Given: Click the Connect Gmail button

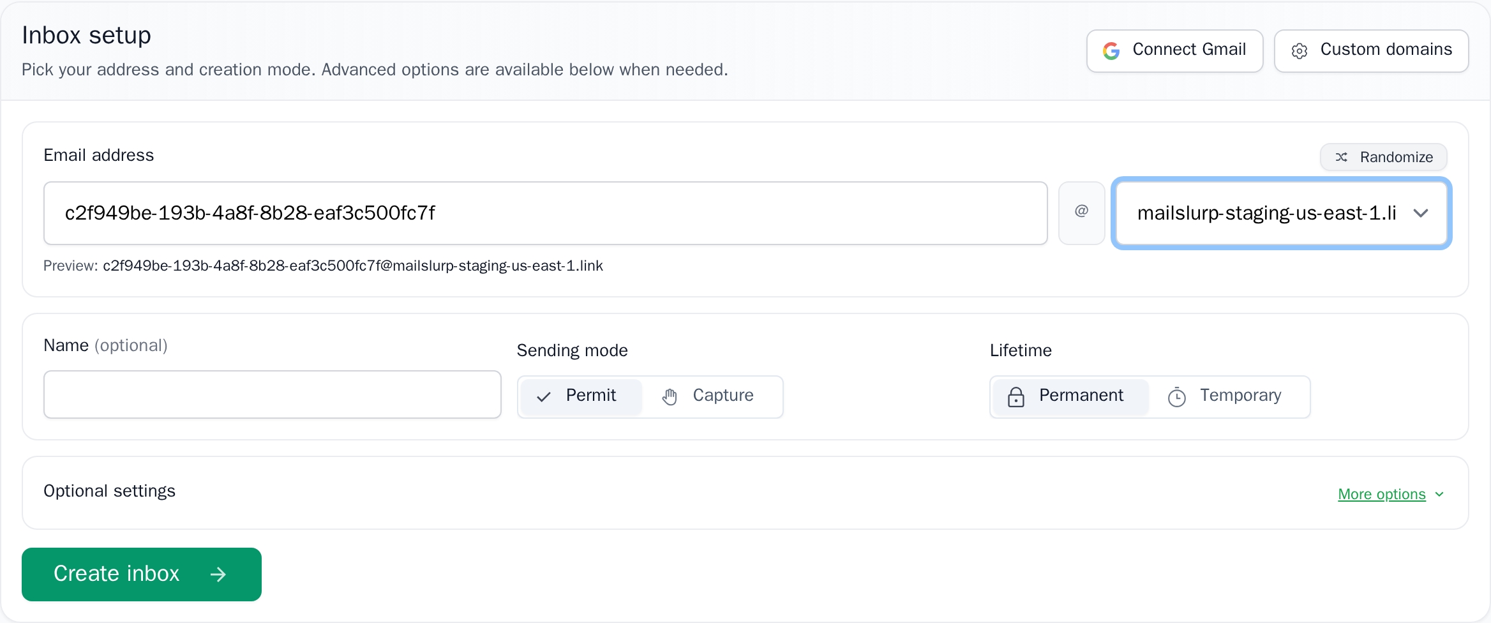Looking at the screenshot, I should pos(1174,50).
